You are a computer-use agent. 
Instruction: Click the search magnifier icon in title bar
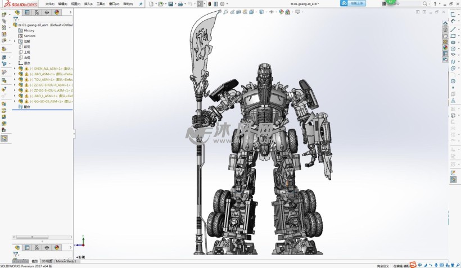pos(425,4)
